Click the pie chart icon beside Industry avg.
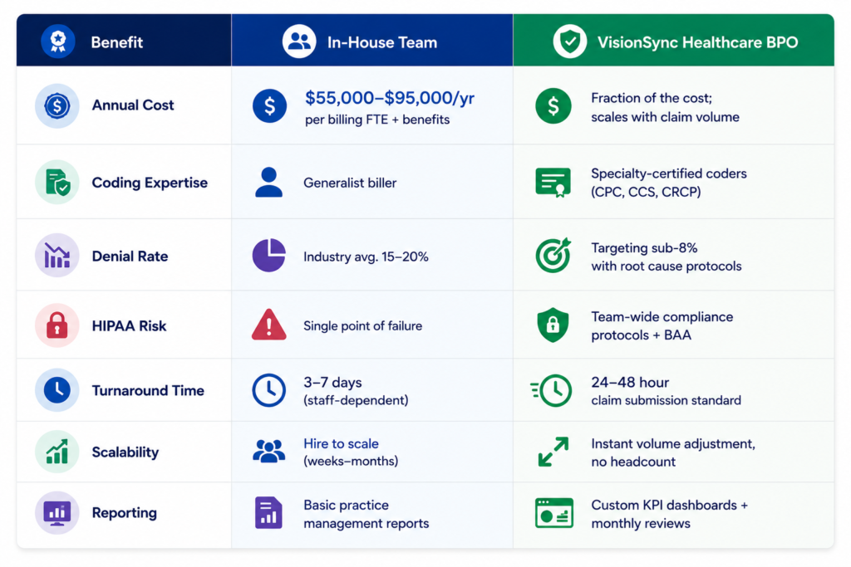The height and width of the screenshot is (567, 851). pyautogui.click(x=269, y=256)
